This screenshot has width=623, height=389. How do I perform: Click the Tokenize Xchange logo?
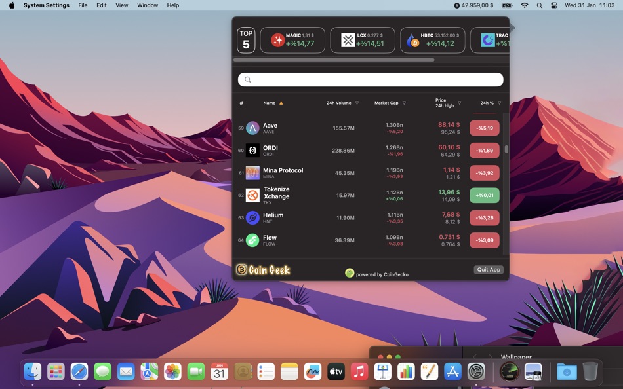(252, 195)
